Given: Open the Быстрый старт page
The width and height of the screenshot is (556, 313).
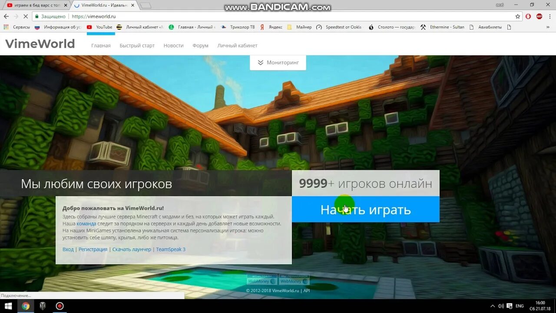Looking at the screenshot, I should point(137,46).
